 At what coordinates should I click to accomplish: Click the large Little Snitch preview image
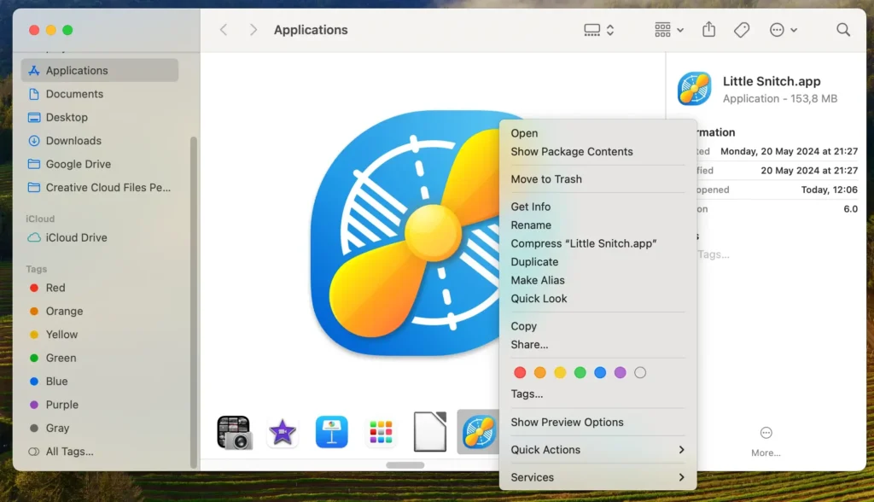click(405, 234)
